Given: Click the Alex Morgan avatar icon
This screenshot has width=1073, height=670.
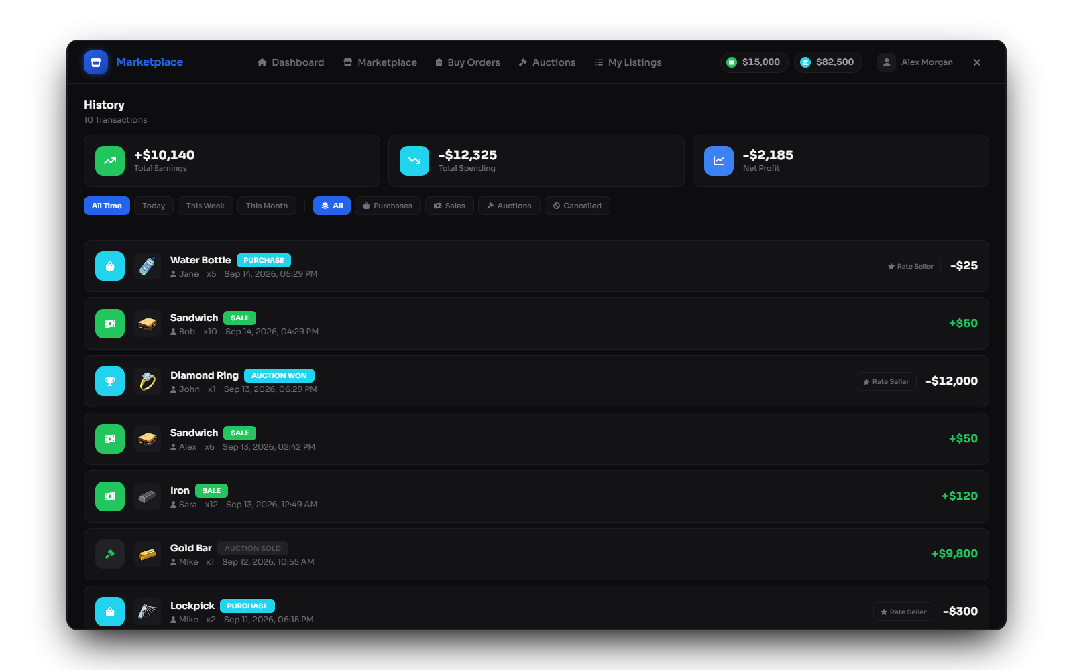Looking at the screenshot, I should point(887,62).
